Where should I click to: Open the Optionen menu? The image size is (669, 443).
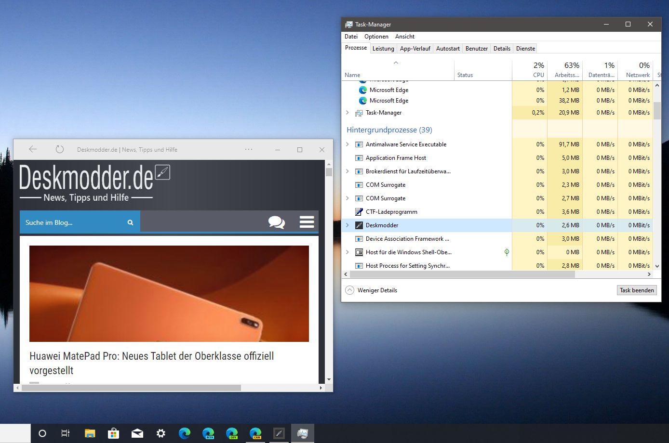376,37
